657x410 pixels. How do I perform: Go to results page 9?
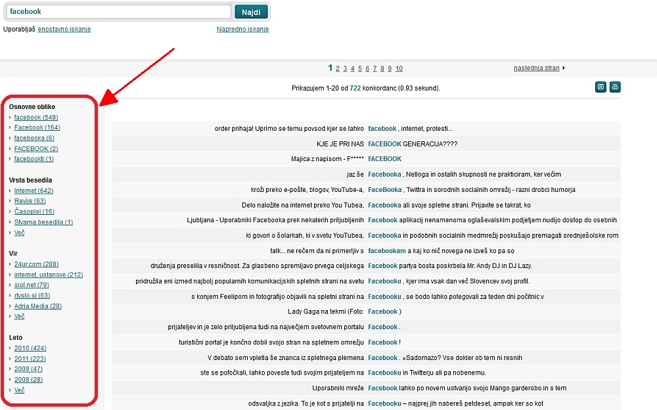[390, 68]
